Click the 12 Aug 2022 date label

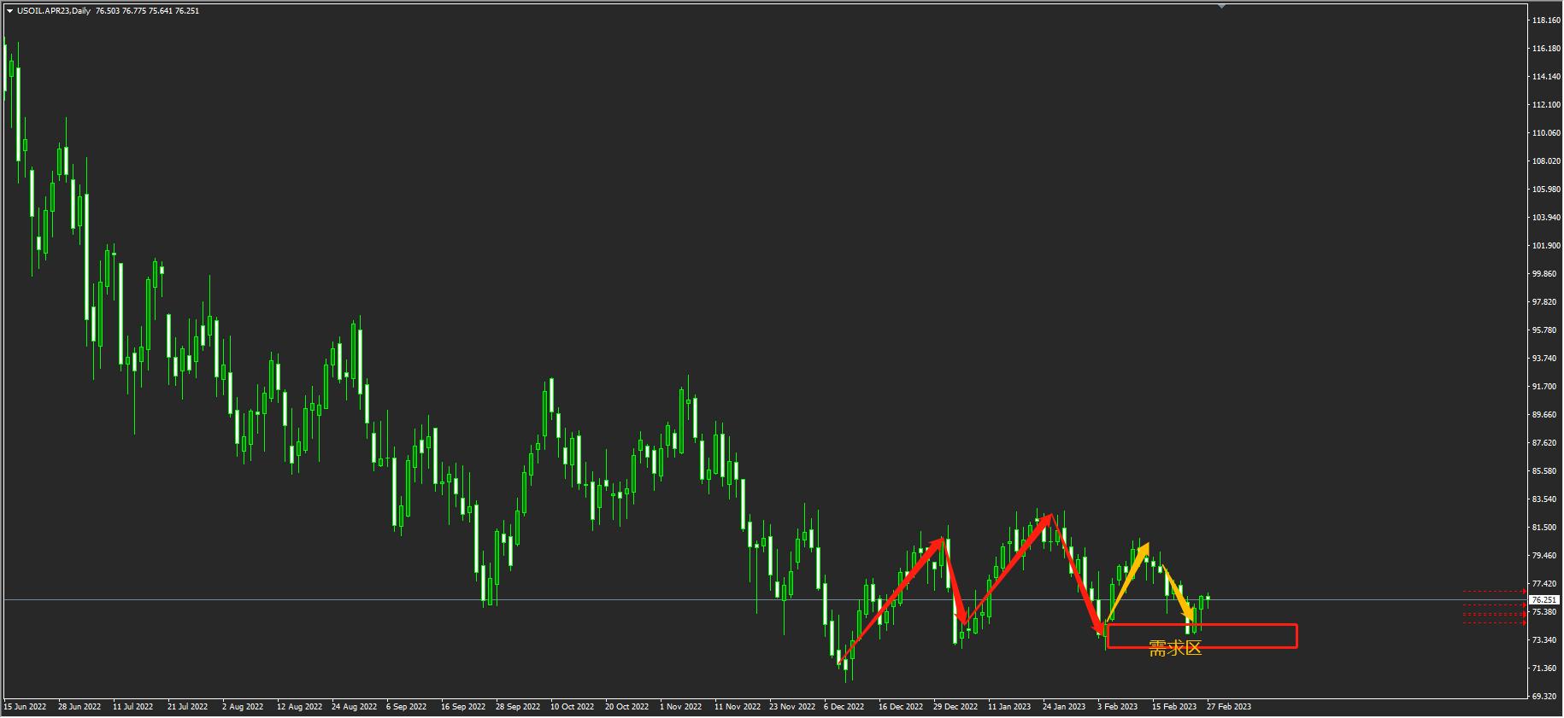click(x=299, y=707)
